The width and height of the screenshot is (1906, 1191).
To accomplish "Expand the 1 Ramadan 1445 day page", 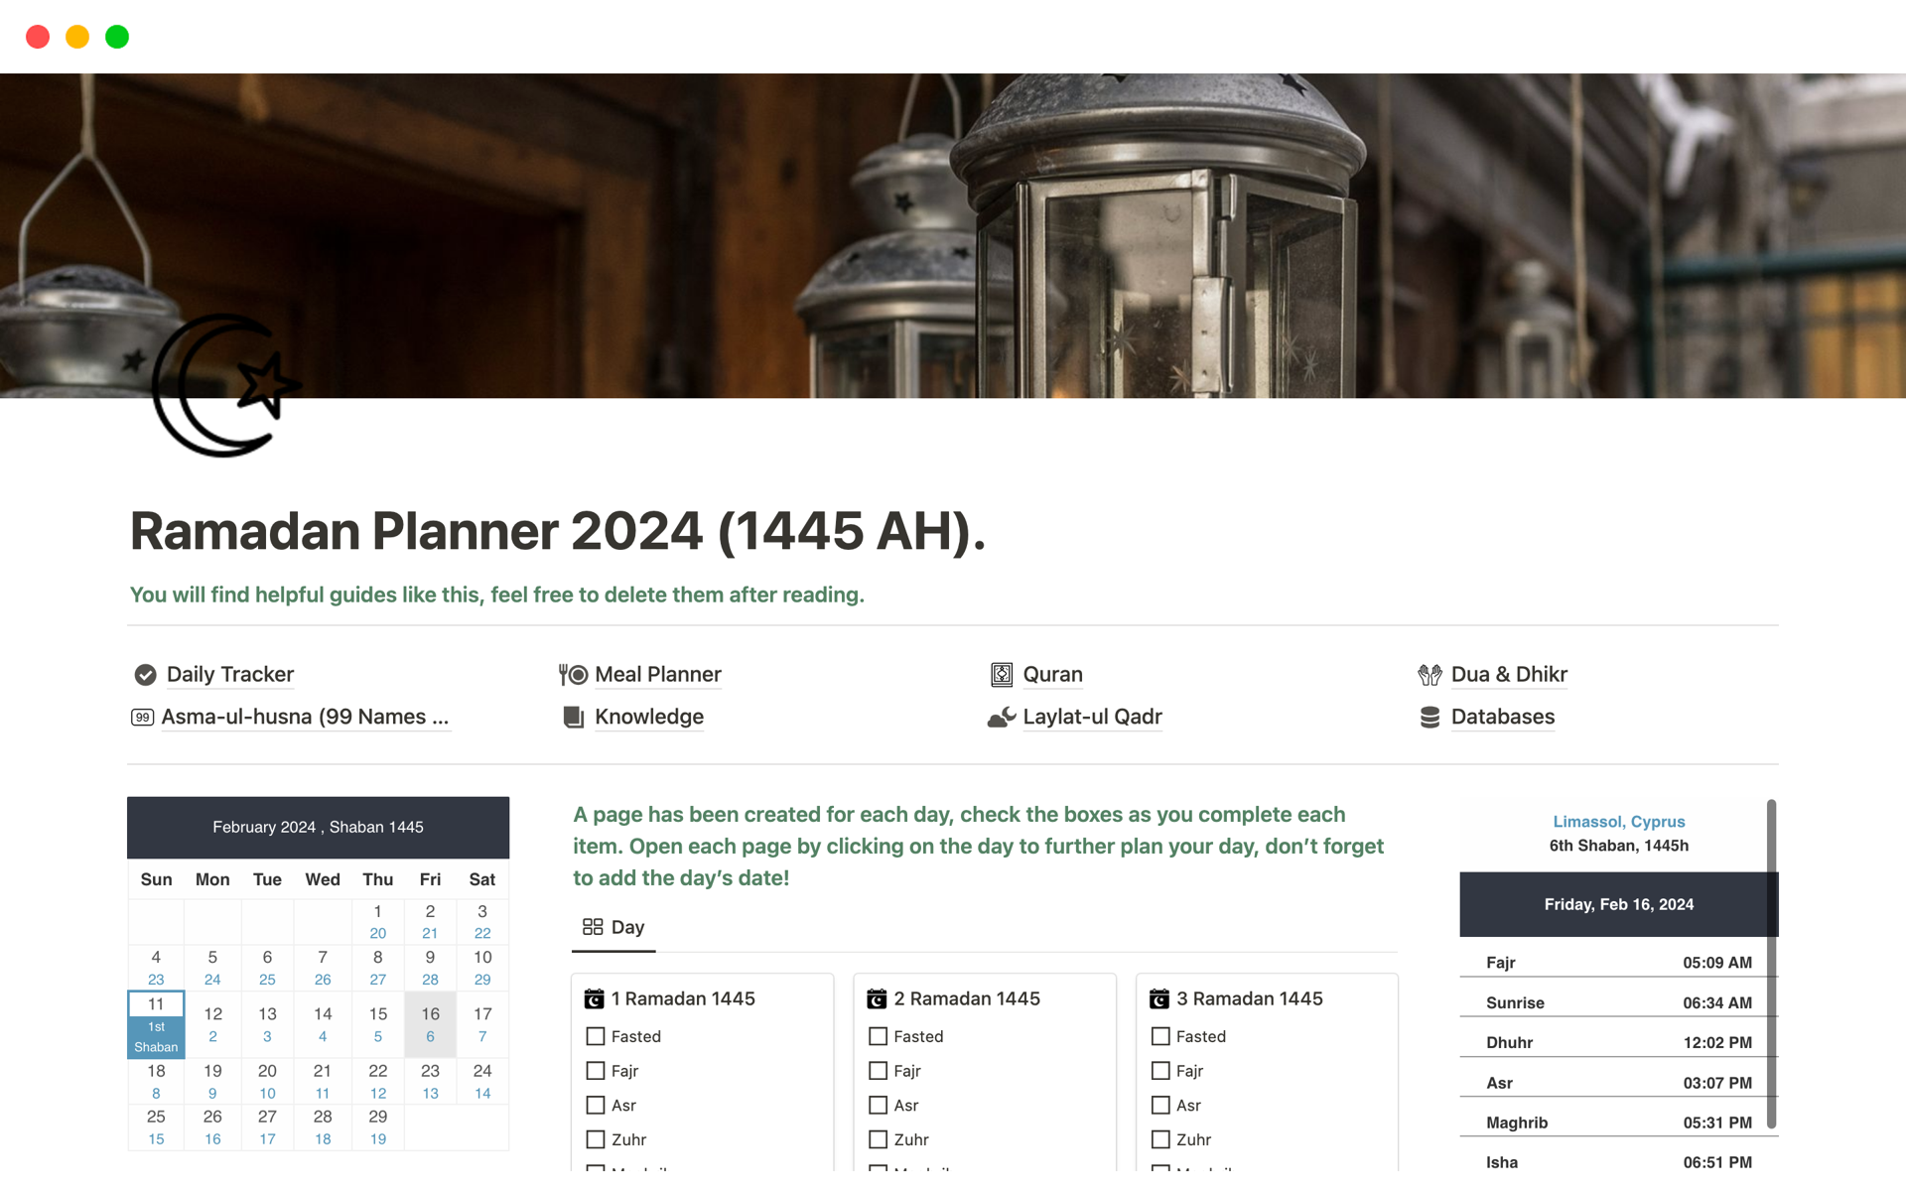I will pyautogui.click(x=685, y=997).
